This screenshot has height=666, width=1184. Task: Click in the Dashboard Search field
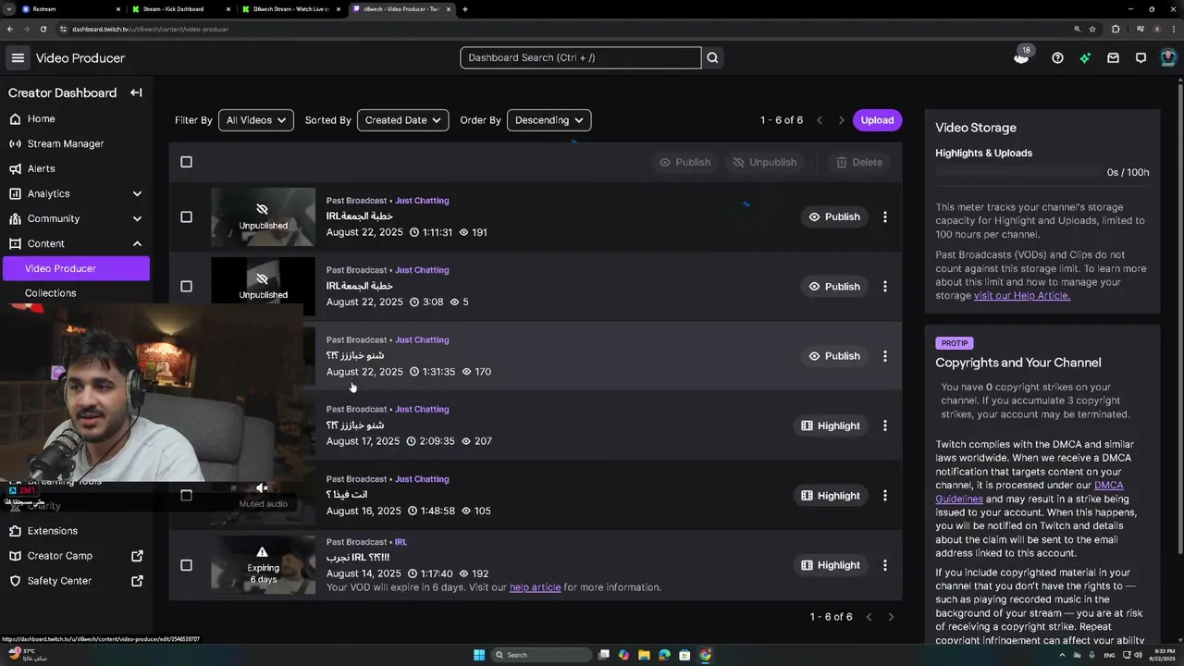580,57
